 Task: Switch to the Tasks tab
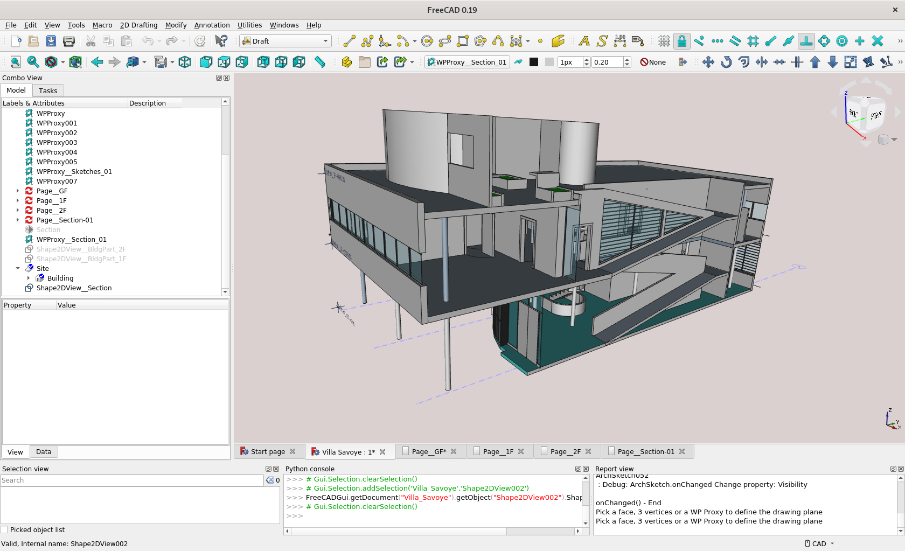coord(48,90)
